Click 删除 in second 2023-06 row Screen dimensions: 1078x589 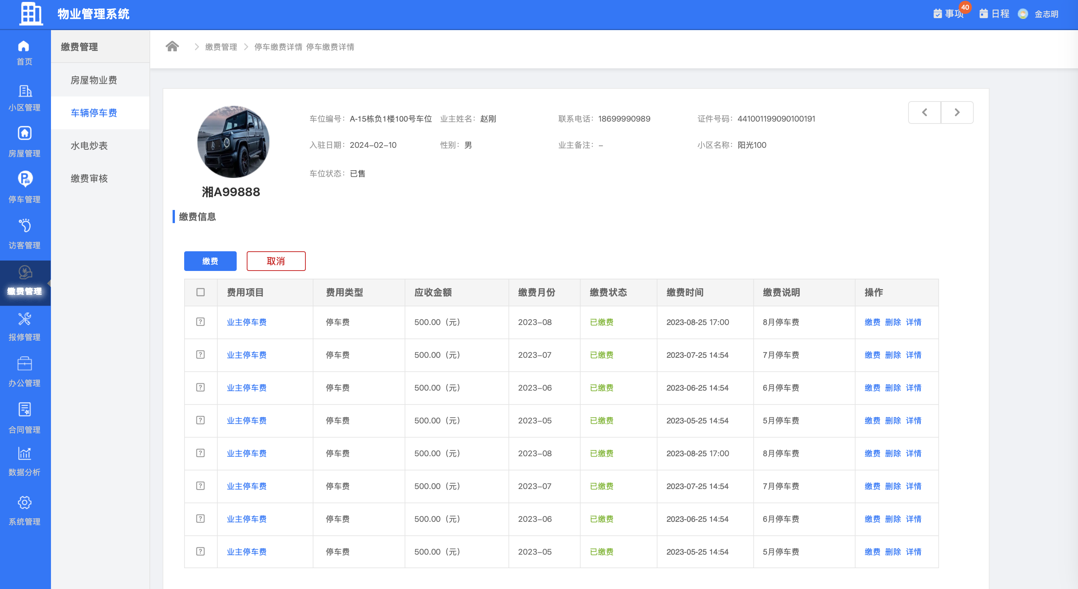[x=893, y=519]
